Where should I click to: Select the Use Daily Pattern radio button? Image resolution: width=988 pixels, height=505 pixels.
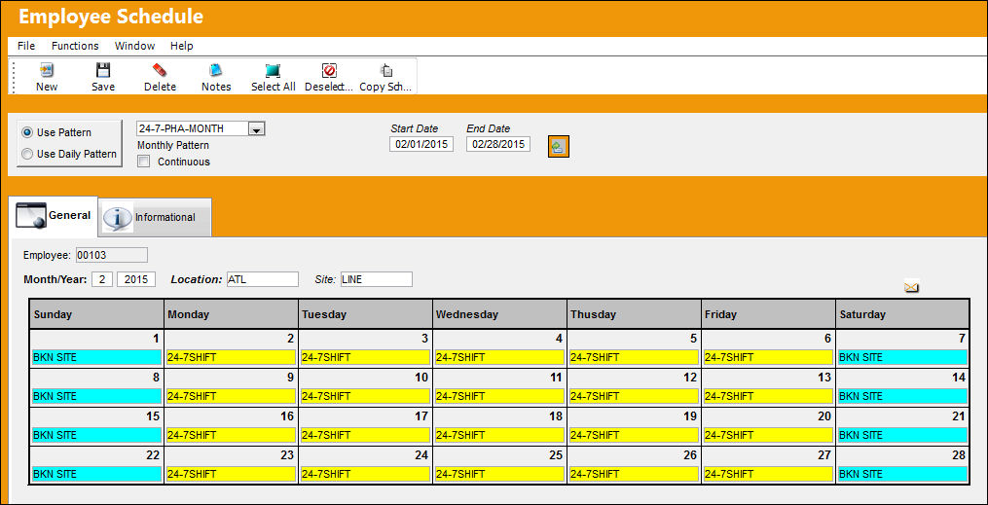click(27, 154)
